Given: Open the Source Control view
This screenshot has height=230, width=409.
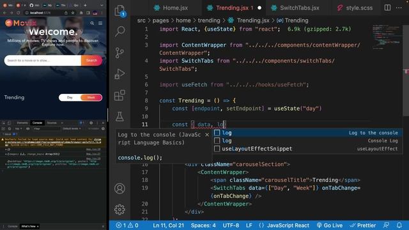Looking at the screenshot, I should pos(120,52).
